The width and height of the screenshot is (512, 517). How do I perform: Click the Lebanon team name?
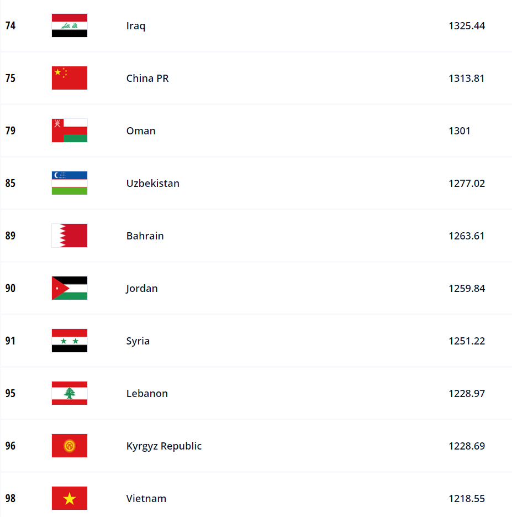(x=147, y=393)
